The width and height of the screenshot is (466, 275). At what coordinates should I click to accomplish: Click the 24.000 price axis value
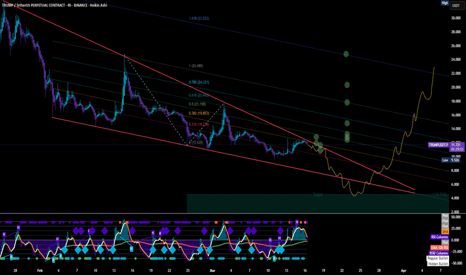(x=455, y=59)
